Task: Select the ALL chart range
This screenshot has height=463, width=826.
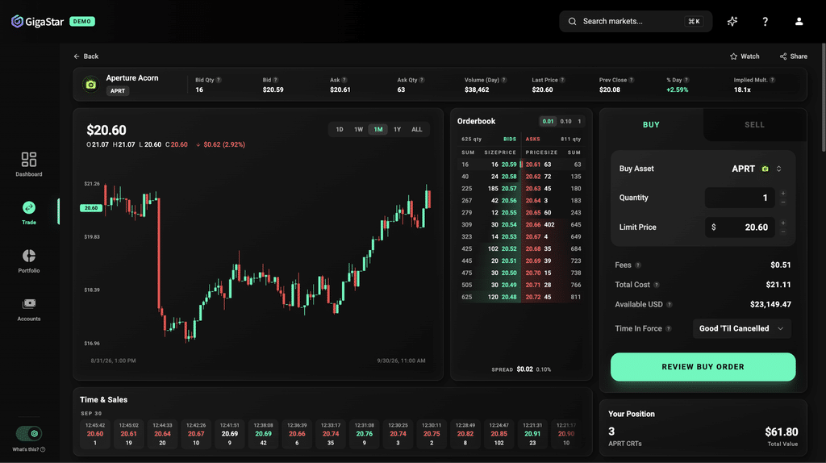Action: [x=417, y=130]
